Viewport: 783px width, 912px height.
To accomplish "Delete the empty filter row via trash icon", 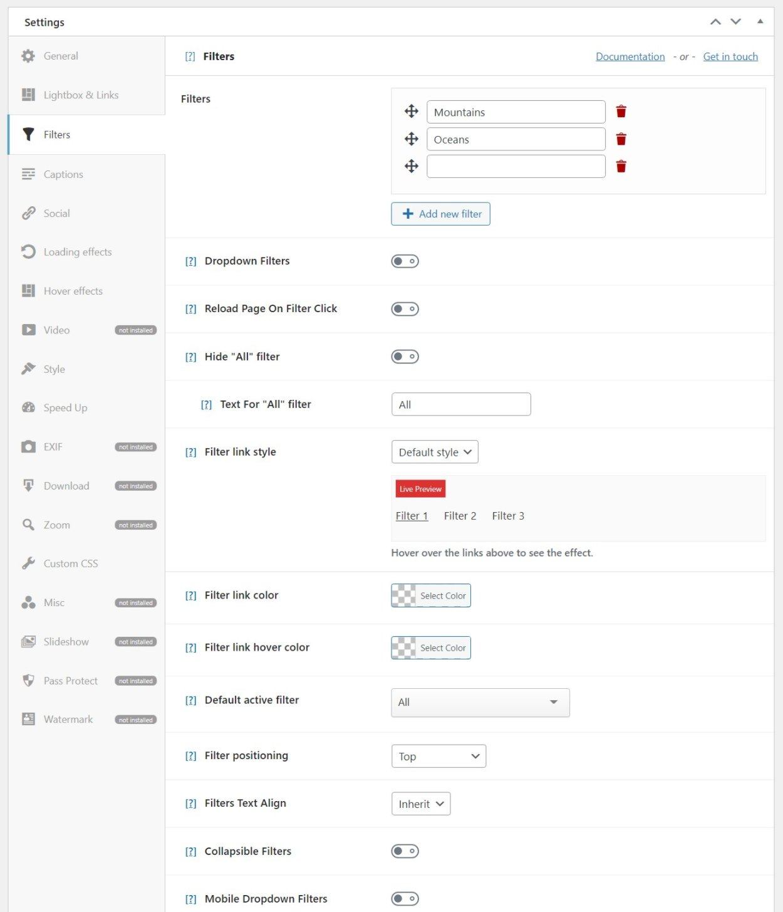I will tap(621, 166).
